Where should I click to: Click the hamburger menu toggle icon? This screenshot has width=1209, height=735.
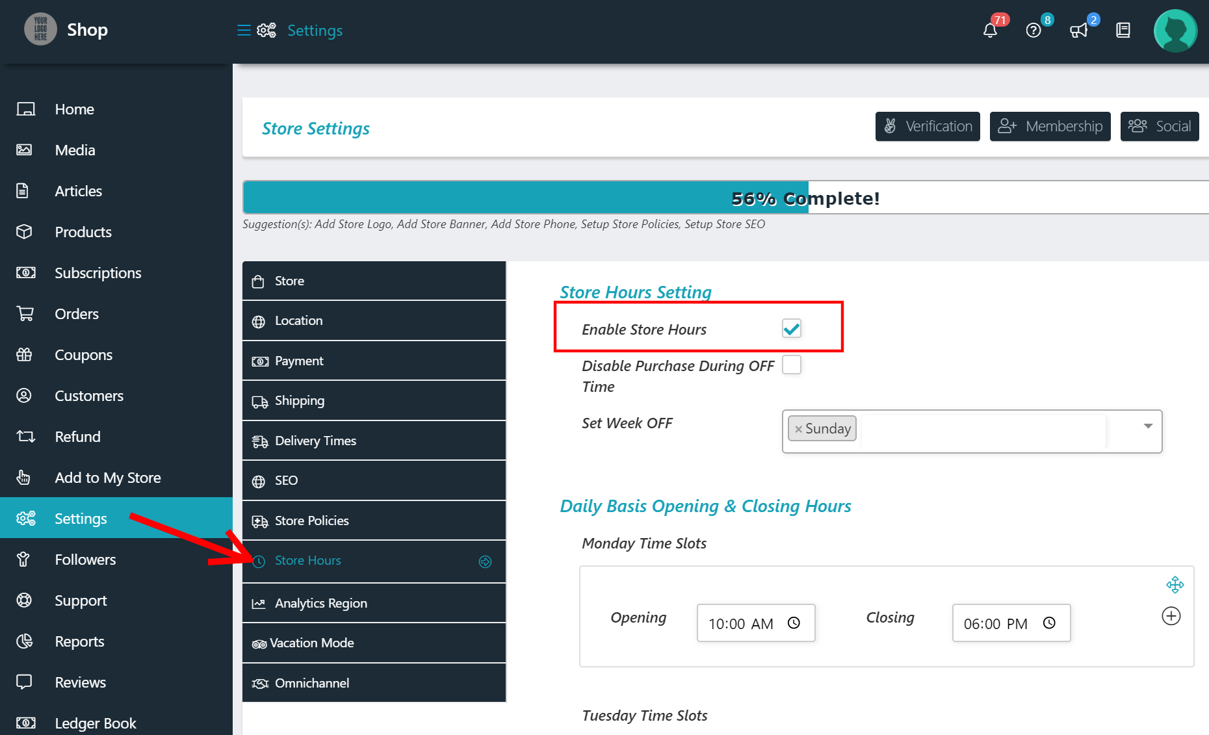(x=244, y=31)
